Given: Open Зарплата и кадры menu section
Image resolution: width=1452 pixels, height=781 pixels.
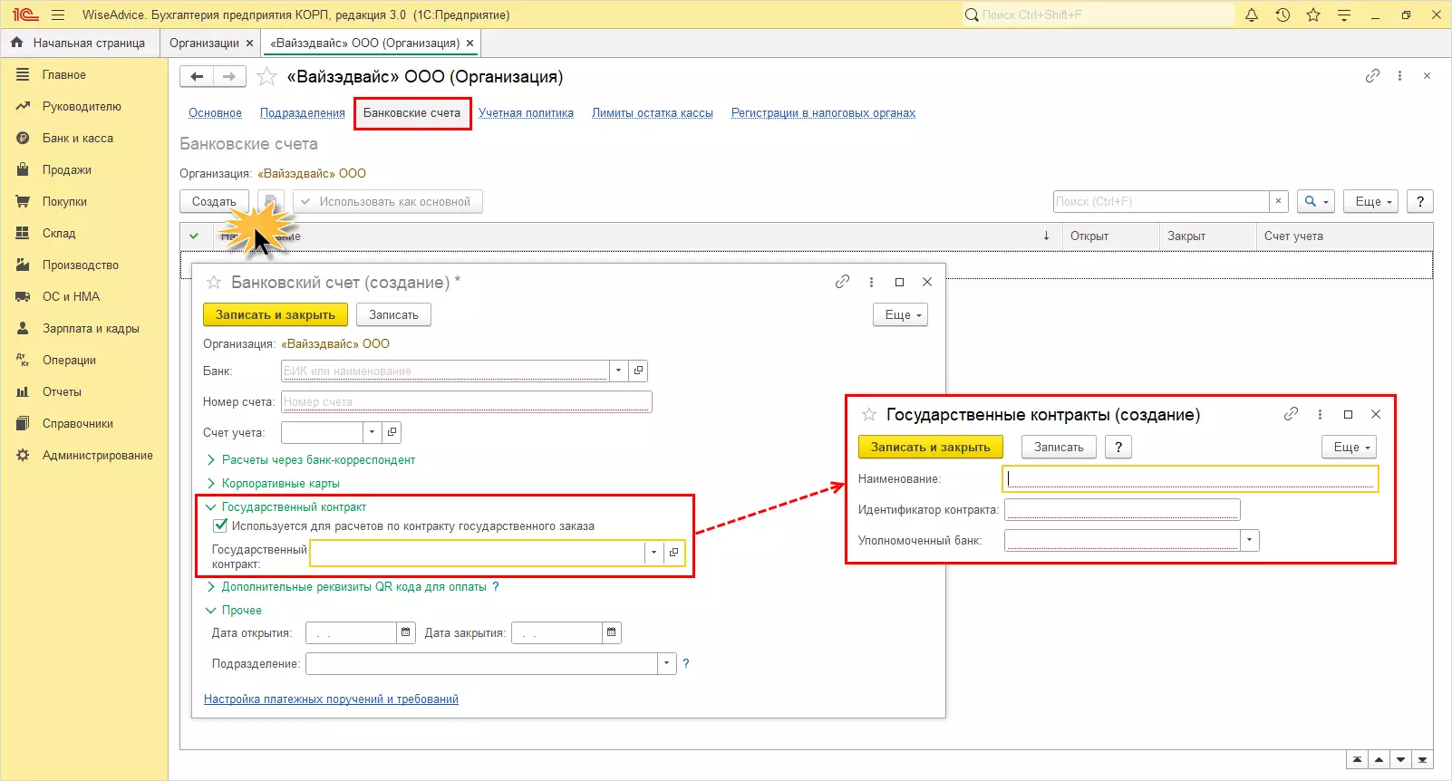Looking at the screenshot, I should pyautogui.click(x=91, y=329).
